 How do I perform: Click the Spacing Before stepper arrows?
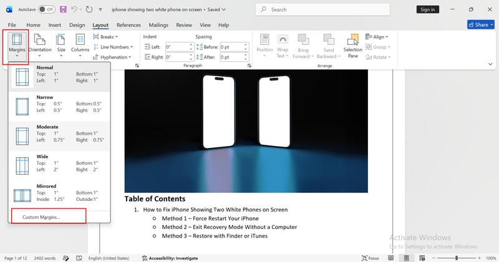246,47
